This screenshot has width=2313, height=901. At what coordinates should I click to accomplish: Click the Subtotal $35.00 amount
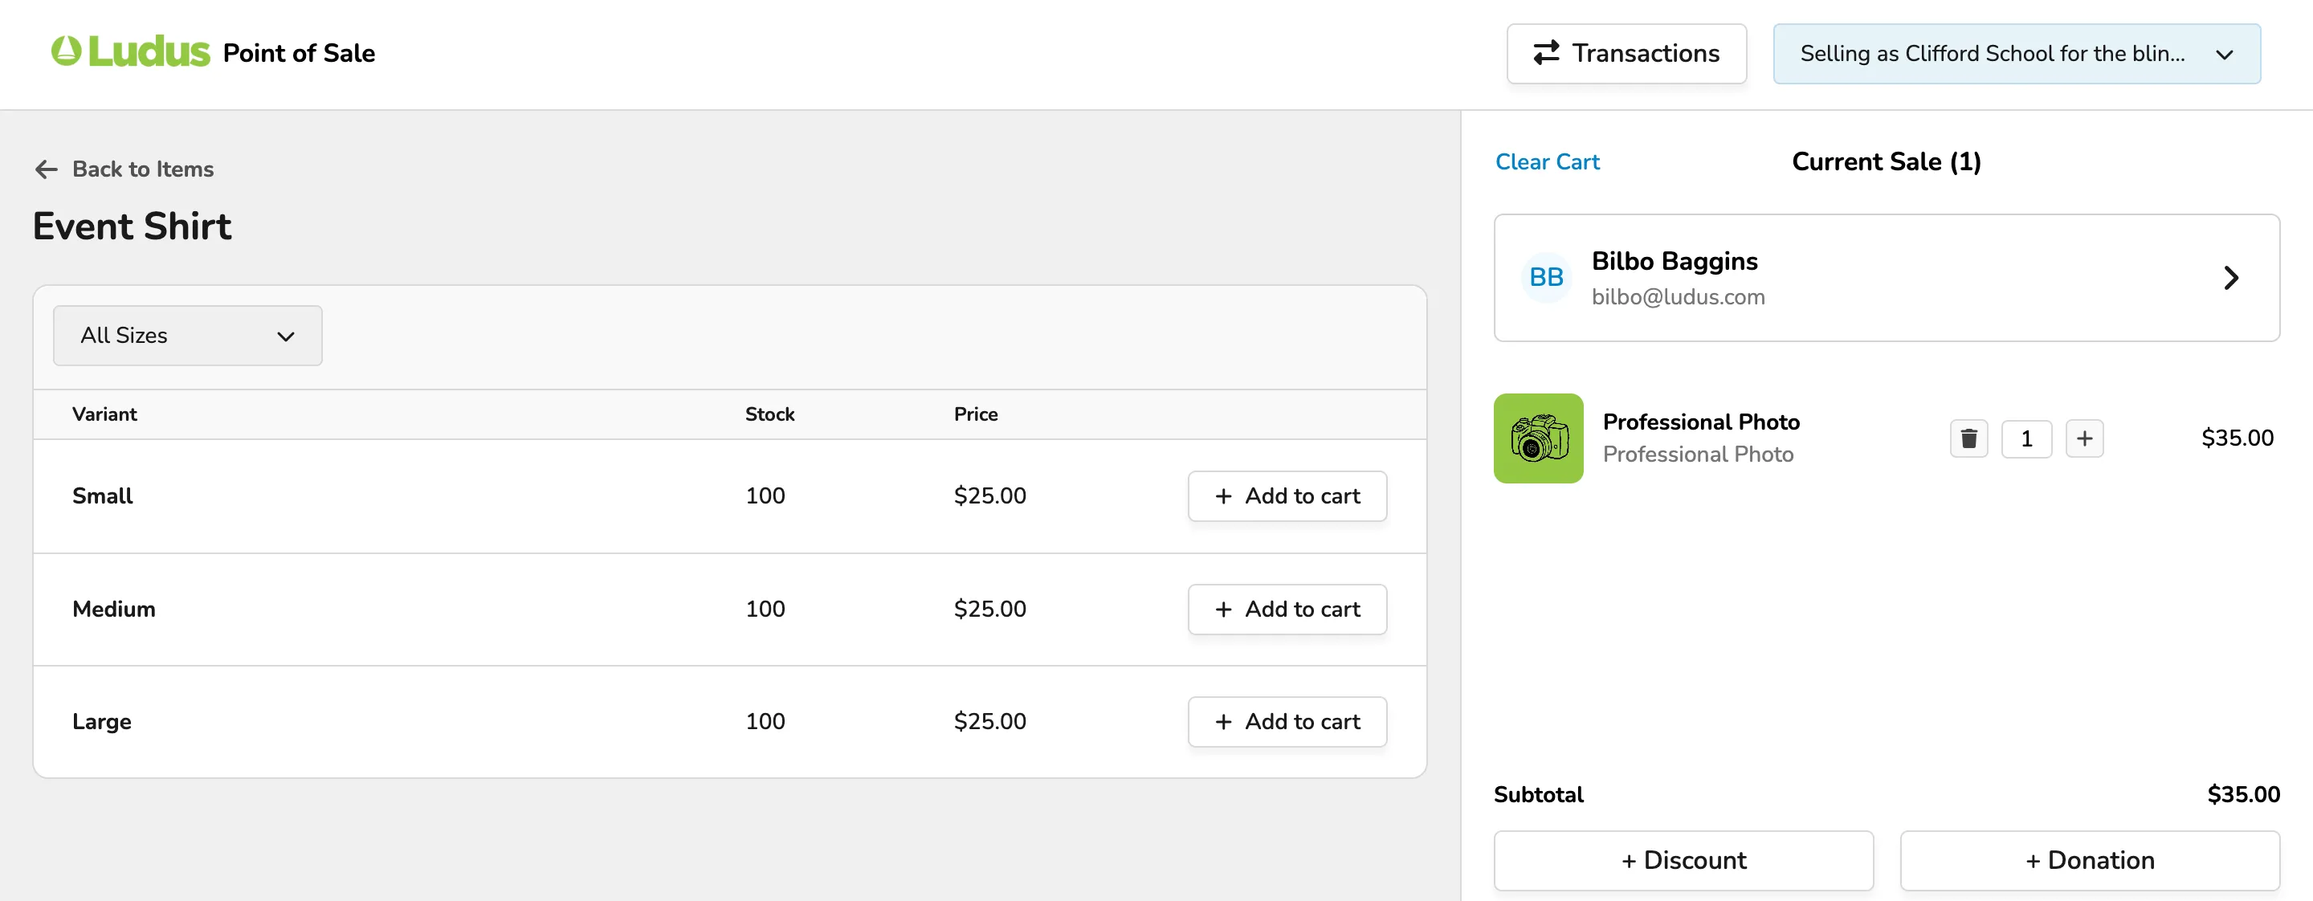click(2243, 795)
